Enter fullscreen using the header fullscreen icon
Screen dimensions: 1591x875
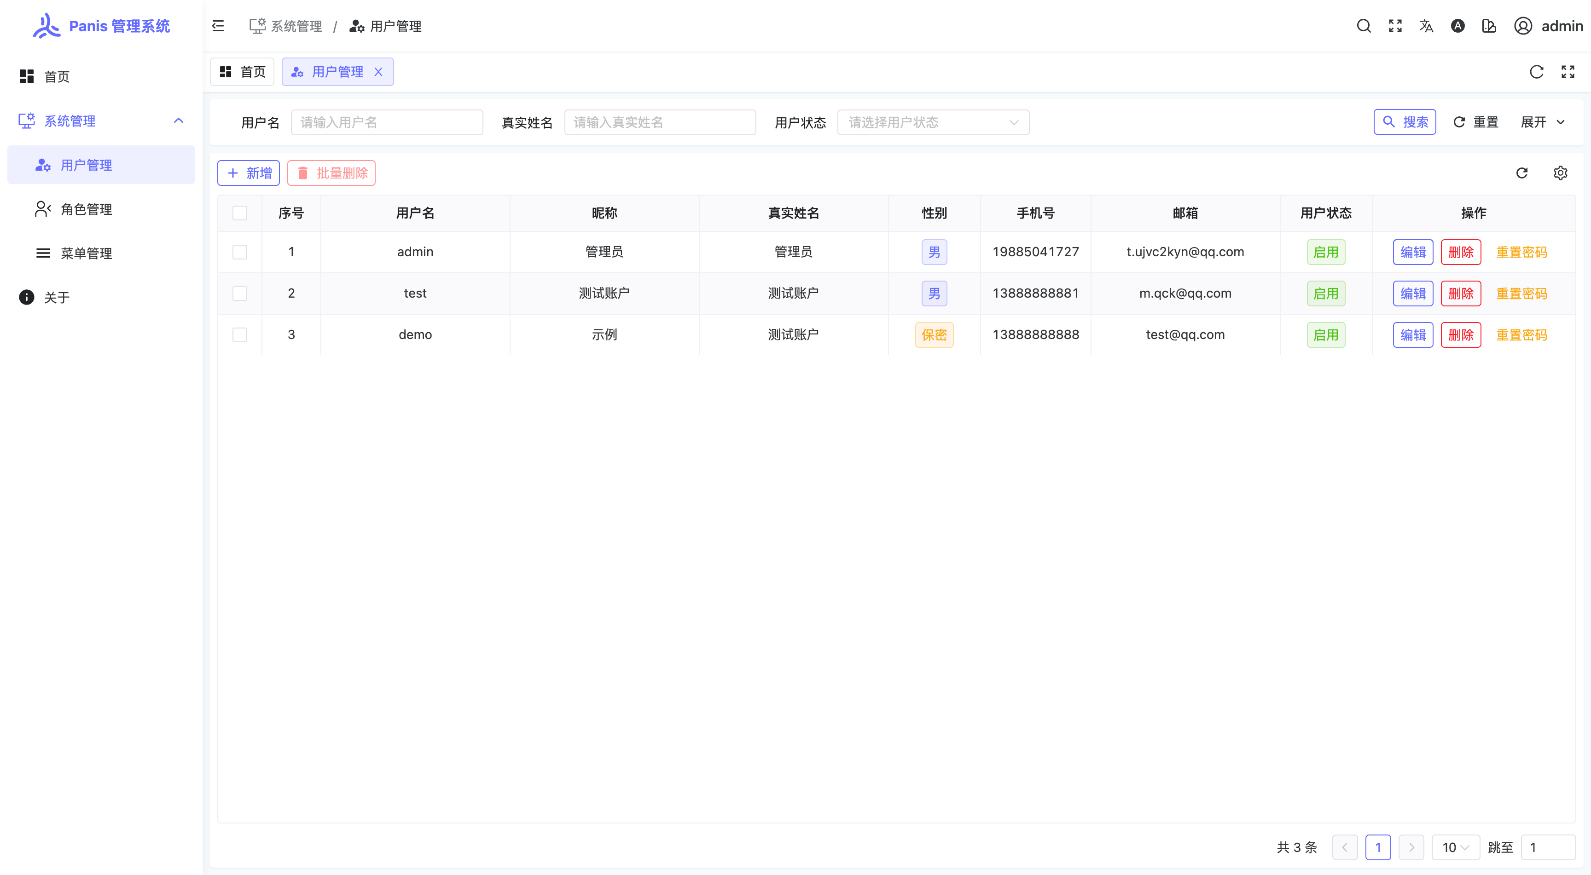click(1395, 26)
